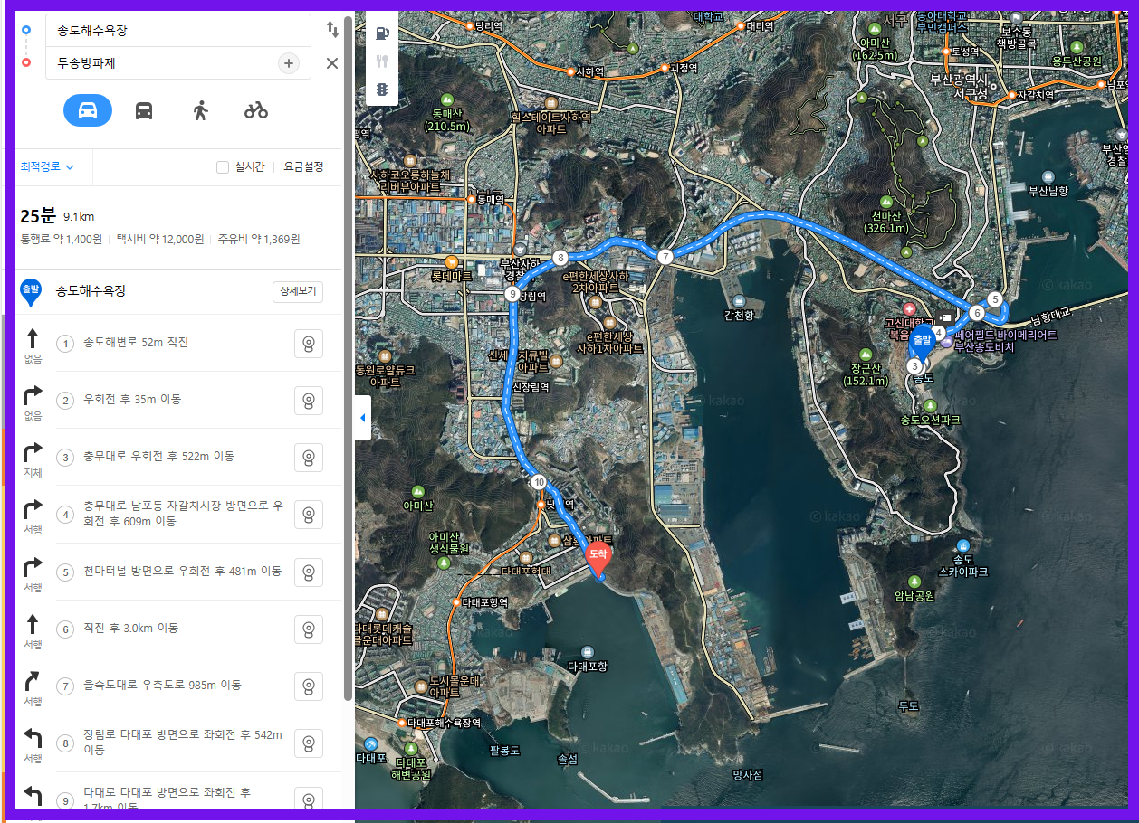This screenshot has height=823, width=1139.
Task: Open 요금설정 fare settings
Action: coord(303,167)
